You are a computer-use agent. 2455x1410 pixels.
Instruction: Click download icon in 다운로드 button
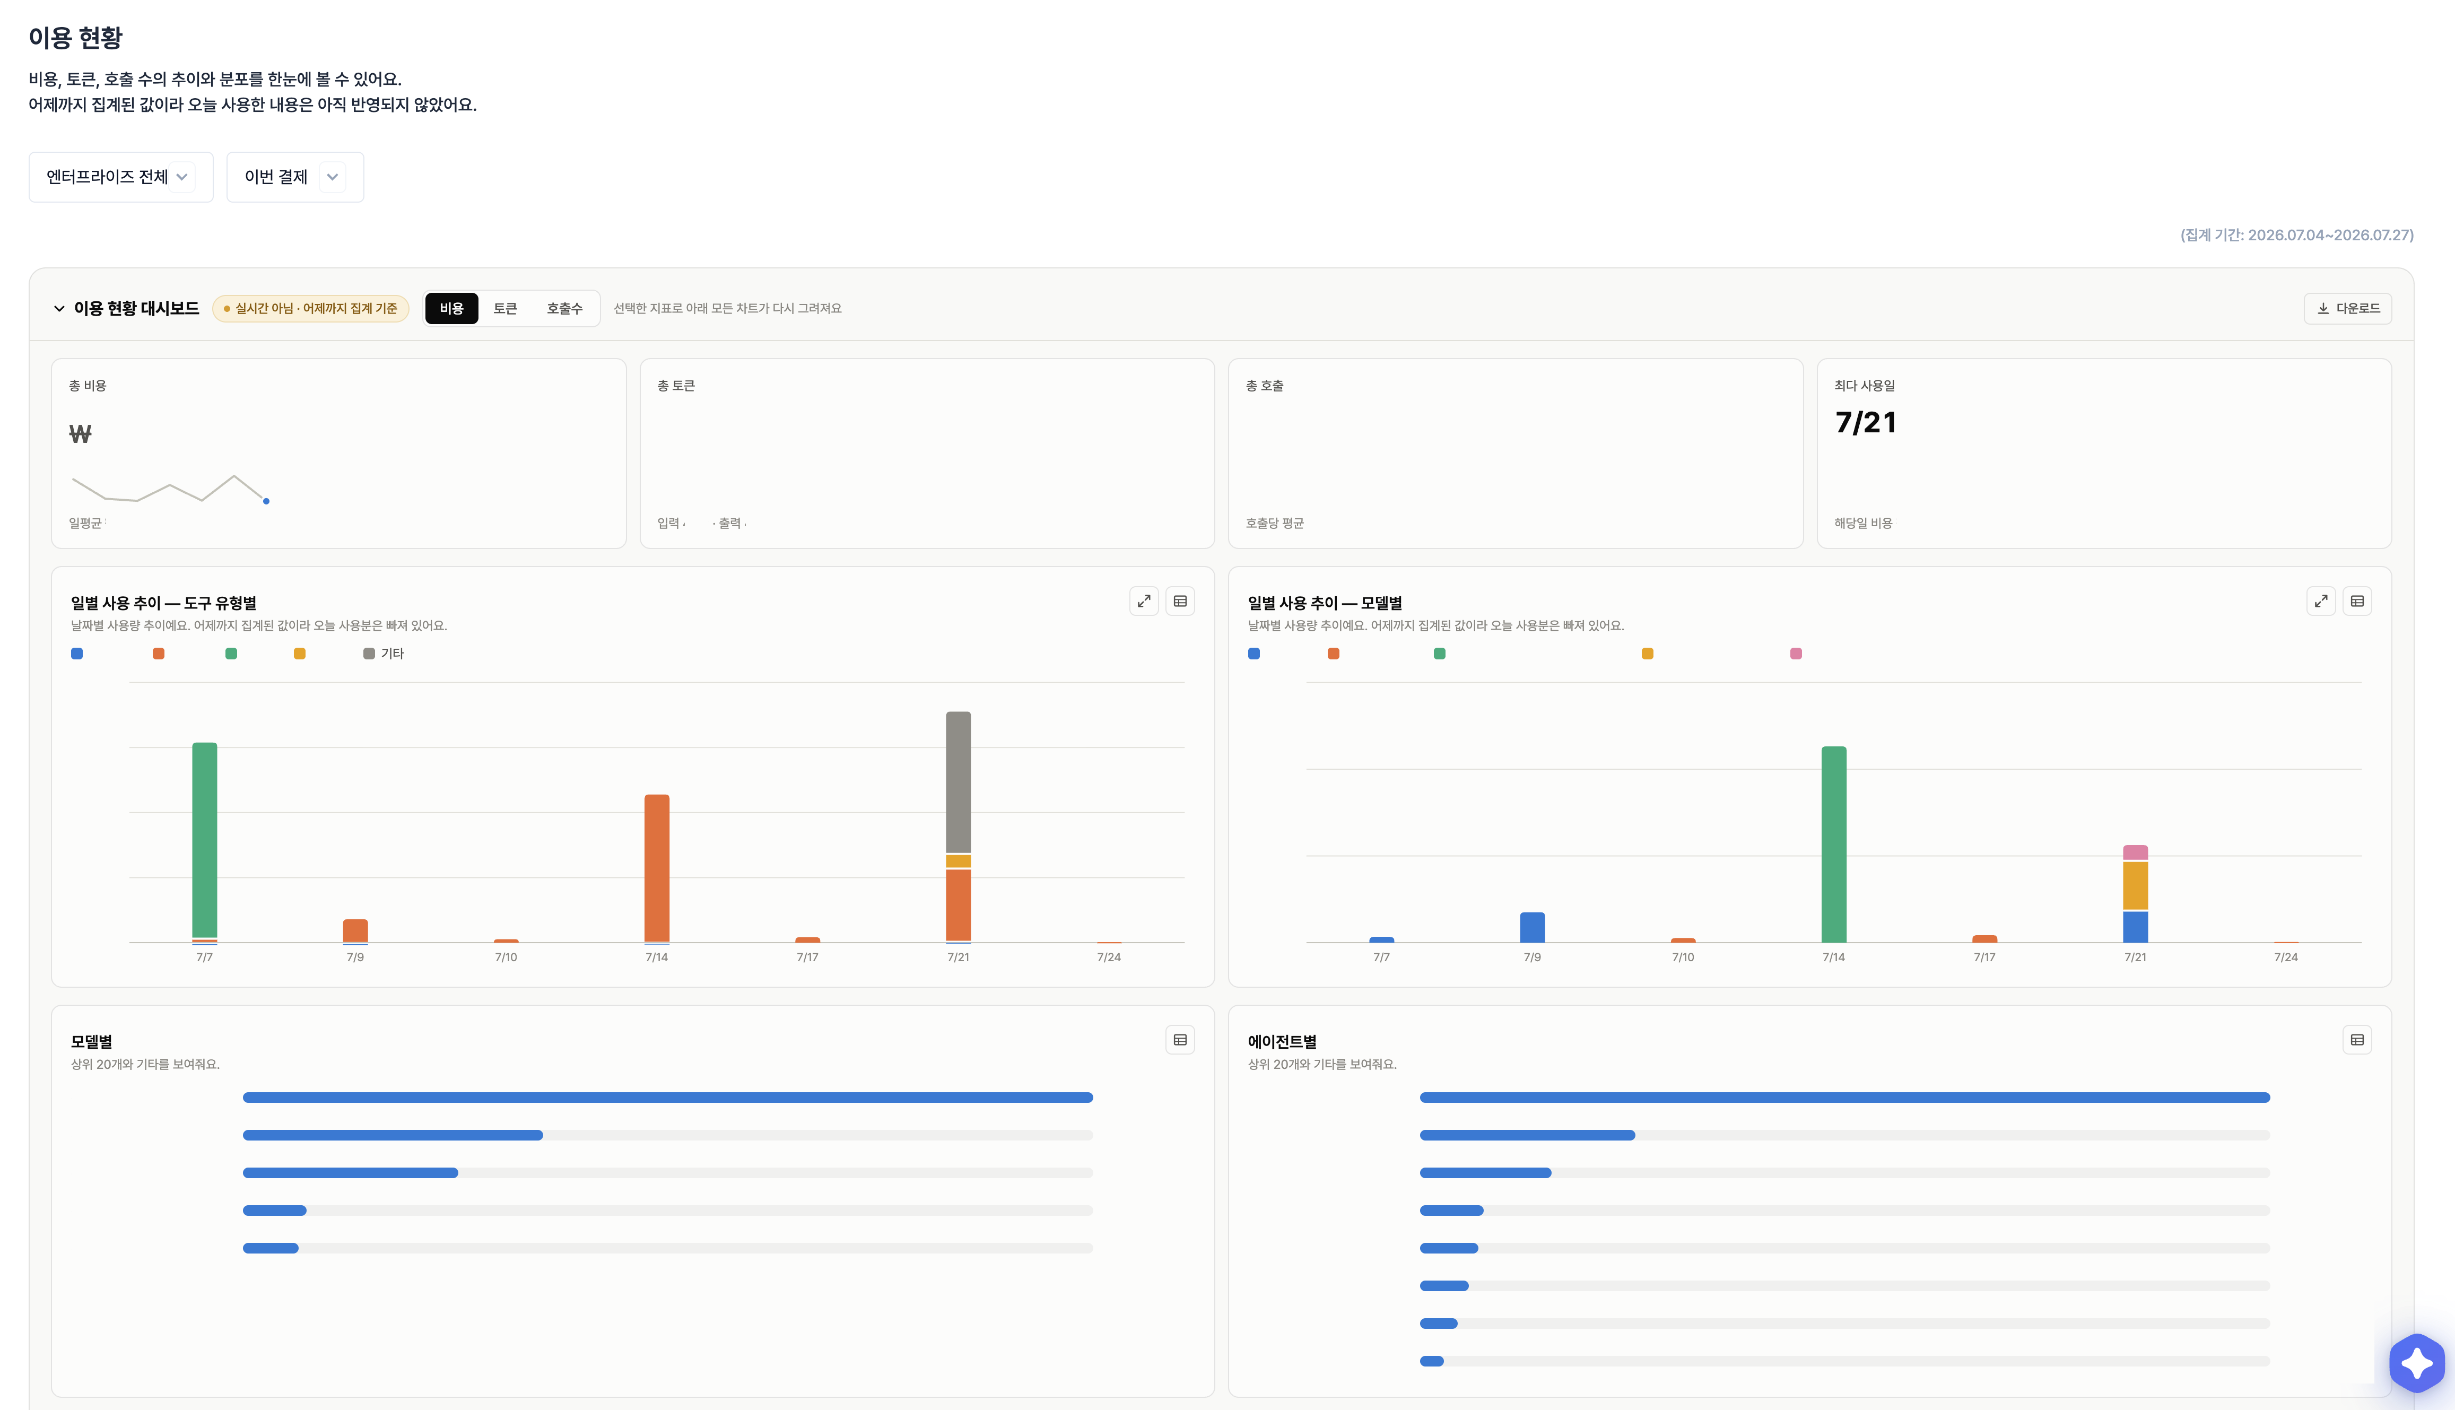tap(2322, 308)
